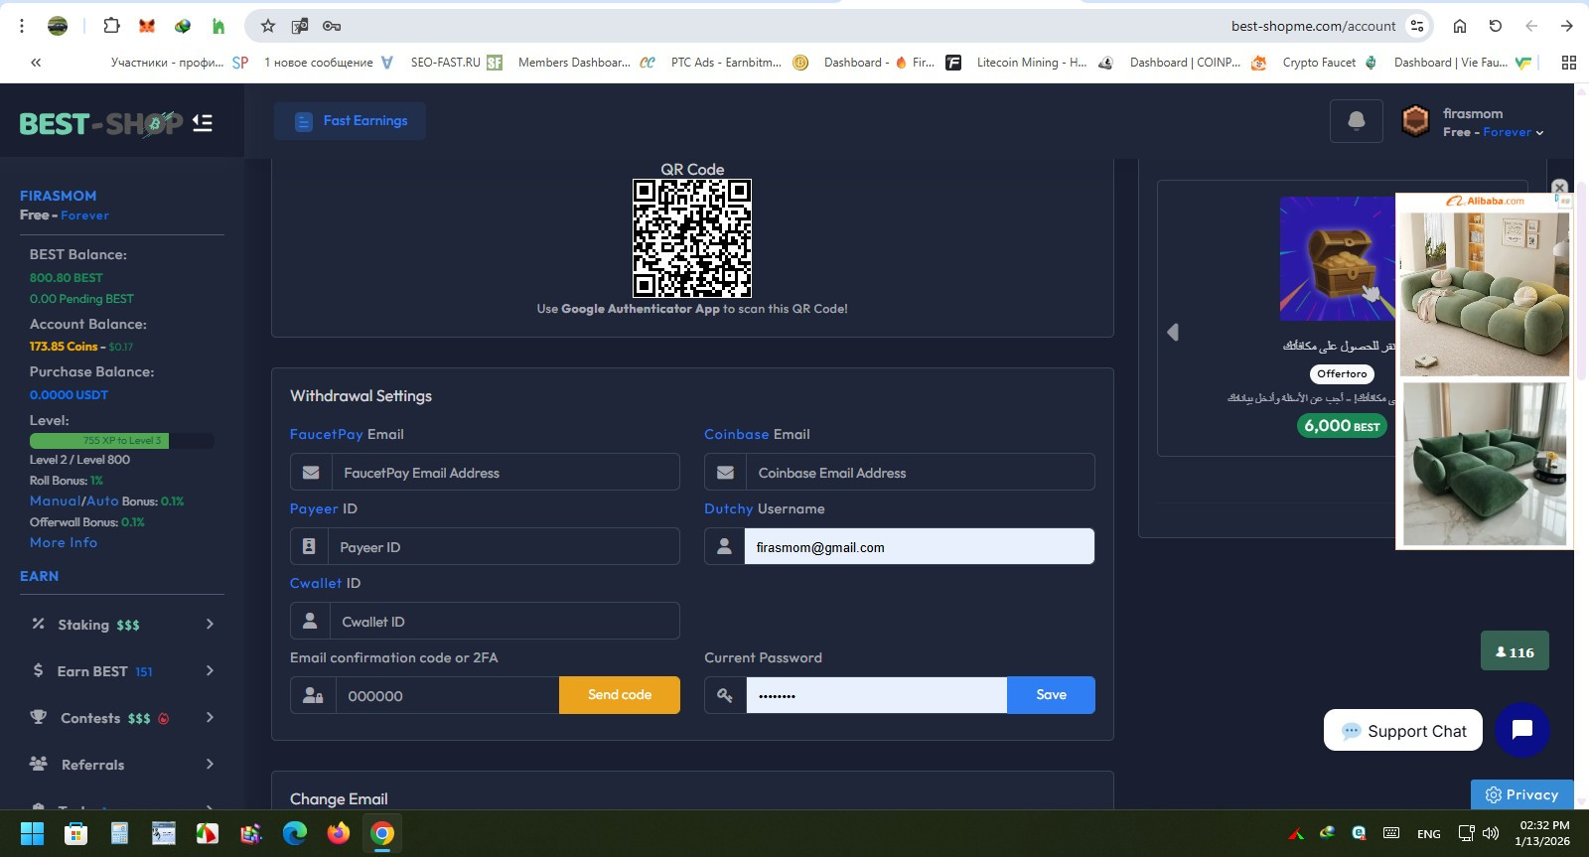This screenshot has width=1589, height=857.
Task: Open Firefox from taskbar
Action: coord(339,833)
